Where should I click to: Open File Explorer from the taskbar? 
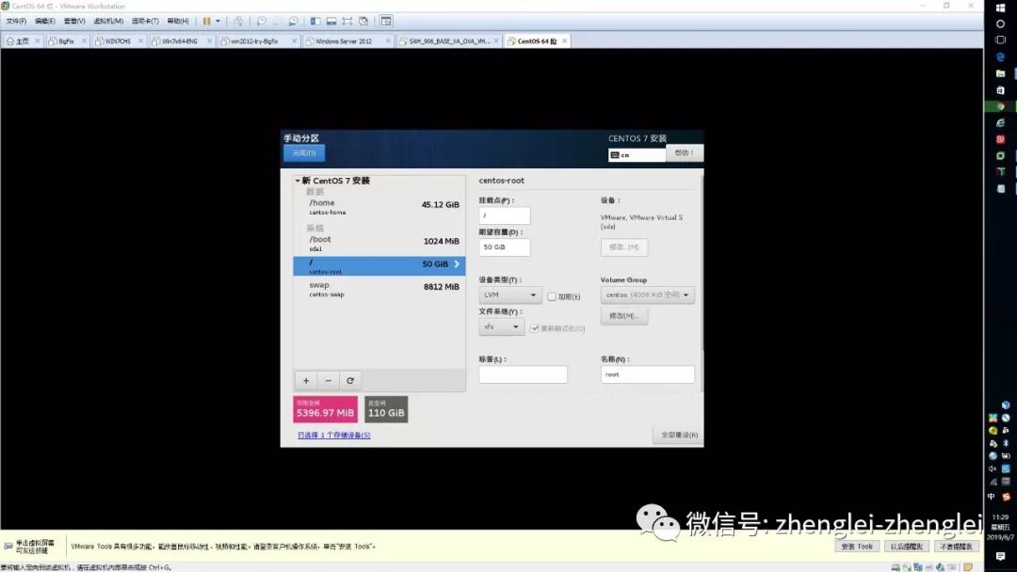tap(1000, 73)
